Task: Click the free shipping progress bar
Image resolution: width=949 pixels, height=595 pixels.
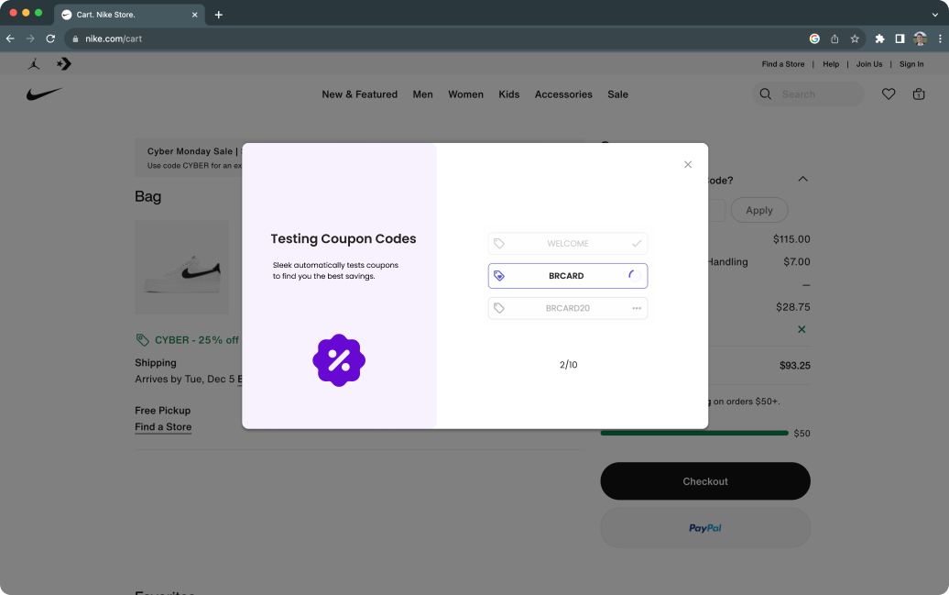Action: (x=694, y=433)
